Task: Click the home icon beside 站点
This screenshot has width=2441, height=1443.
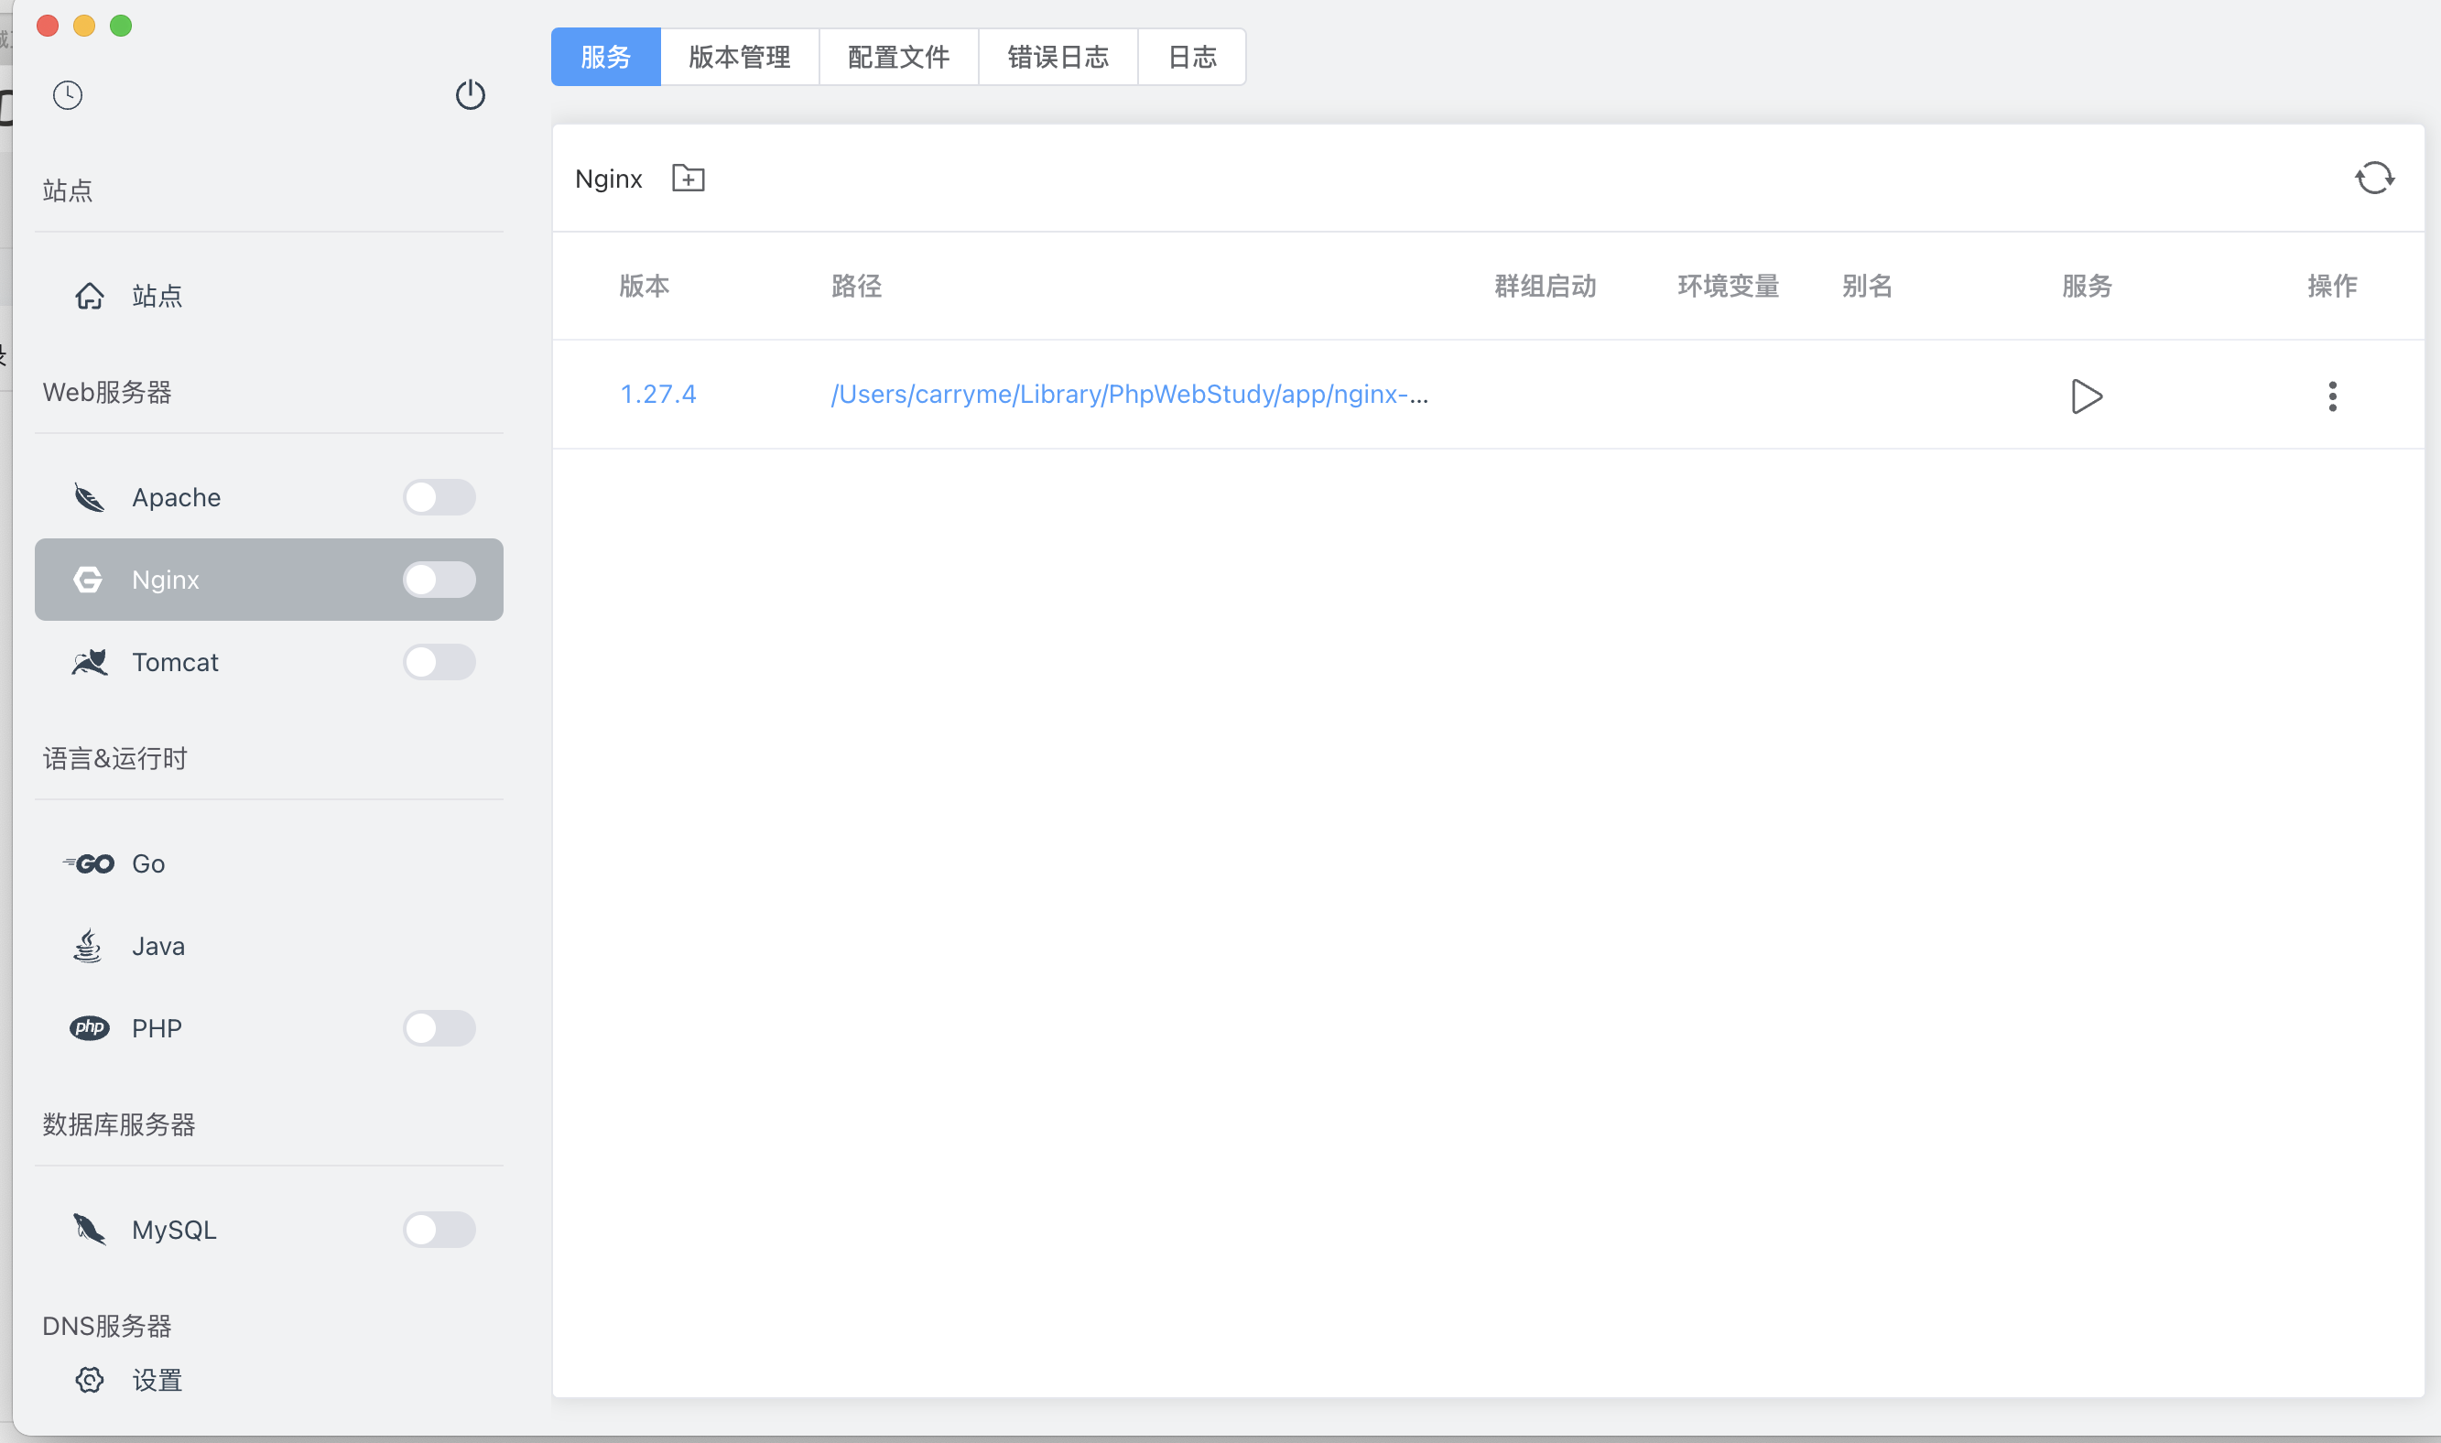Action: [x=90, y=296]
